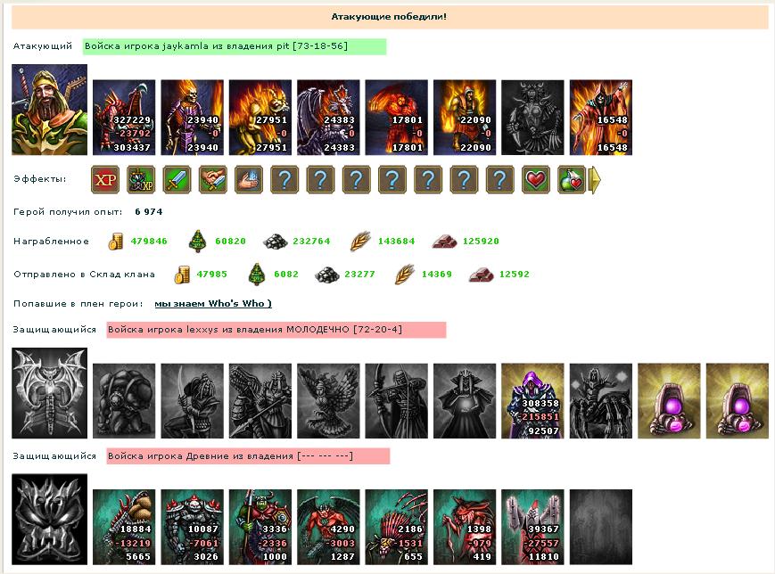The height and width of the screenshot is (574, 775).
Task: Click the first purple orb artifact thumbnail
Action: click(669, 401)
